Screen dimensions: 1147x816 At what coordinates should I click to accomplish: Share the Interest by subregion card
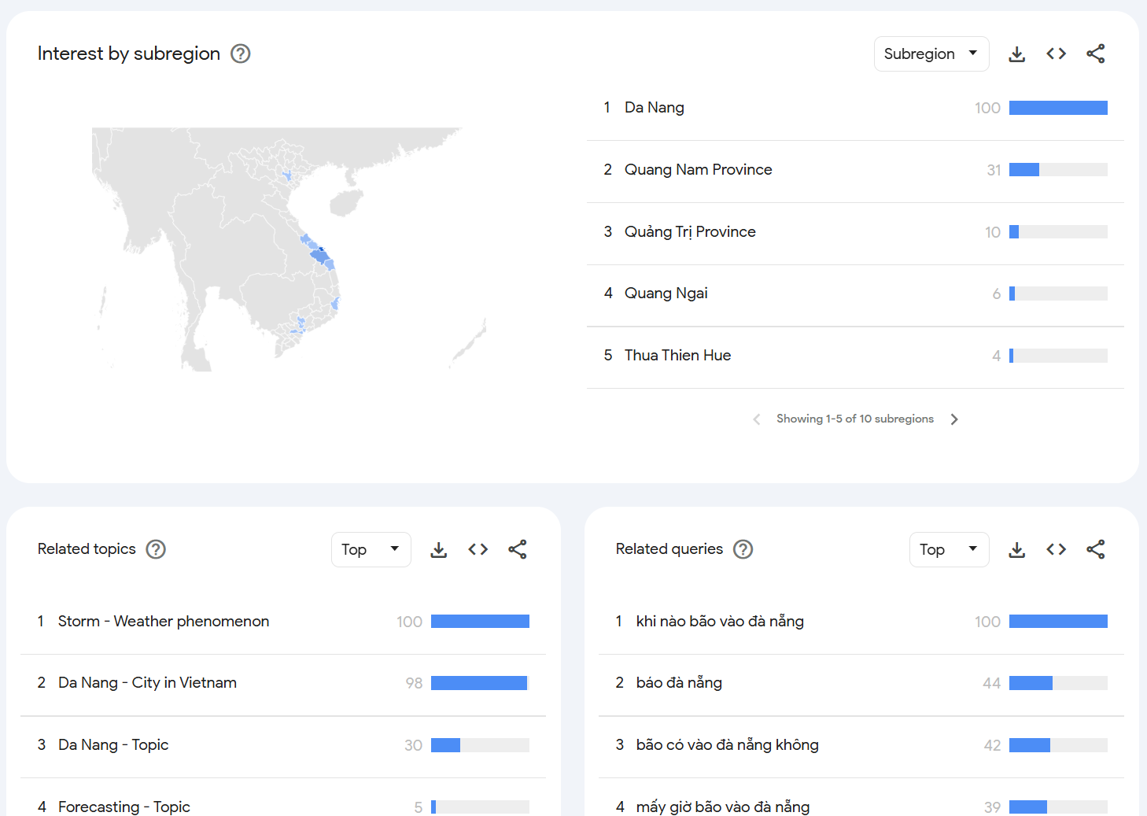point(1095,54)
